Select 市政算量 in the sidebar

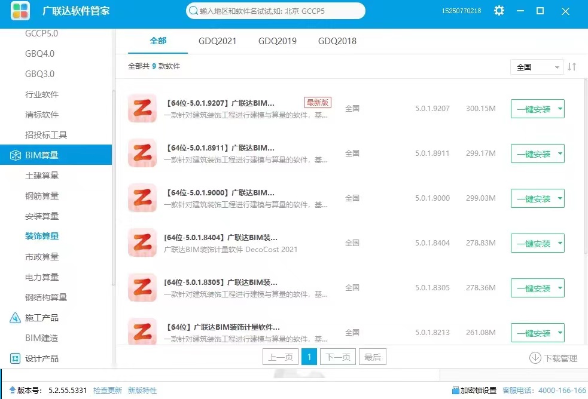(42, 257)
